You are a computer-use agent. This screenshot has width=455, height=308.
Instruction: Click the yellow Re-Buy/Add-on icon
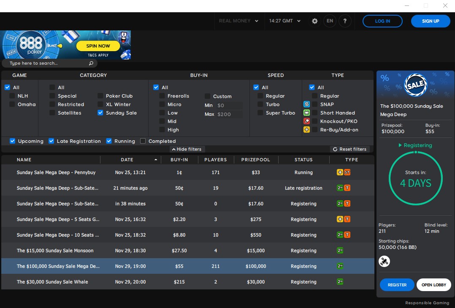[x=307, y=130]
